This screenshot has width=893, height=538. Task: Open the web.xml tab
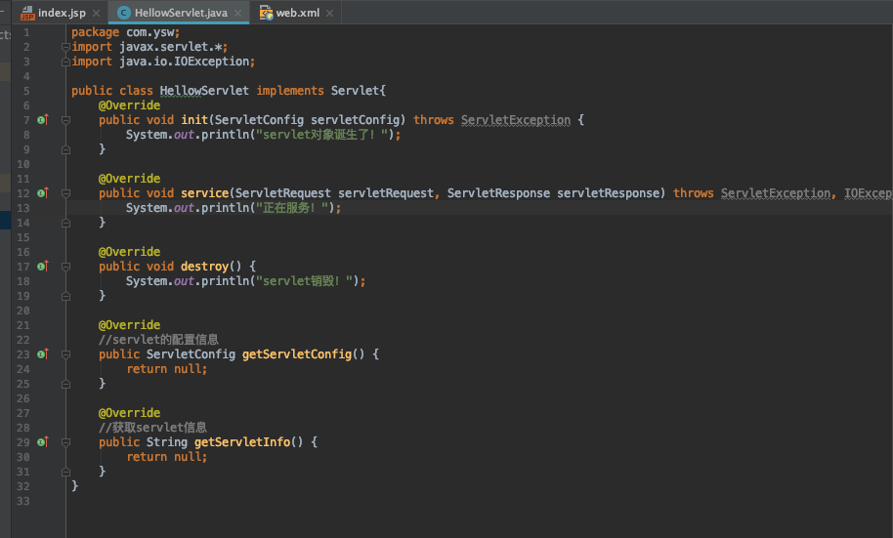click(297, 13)
